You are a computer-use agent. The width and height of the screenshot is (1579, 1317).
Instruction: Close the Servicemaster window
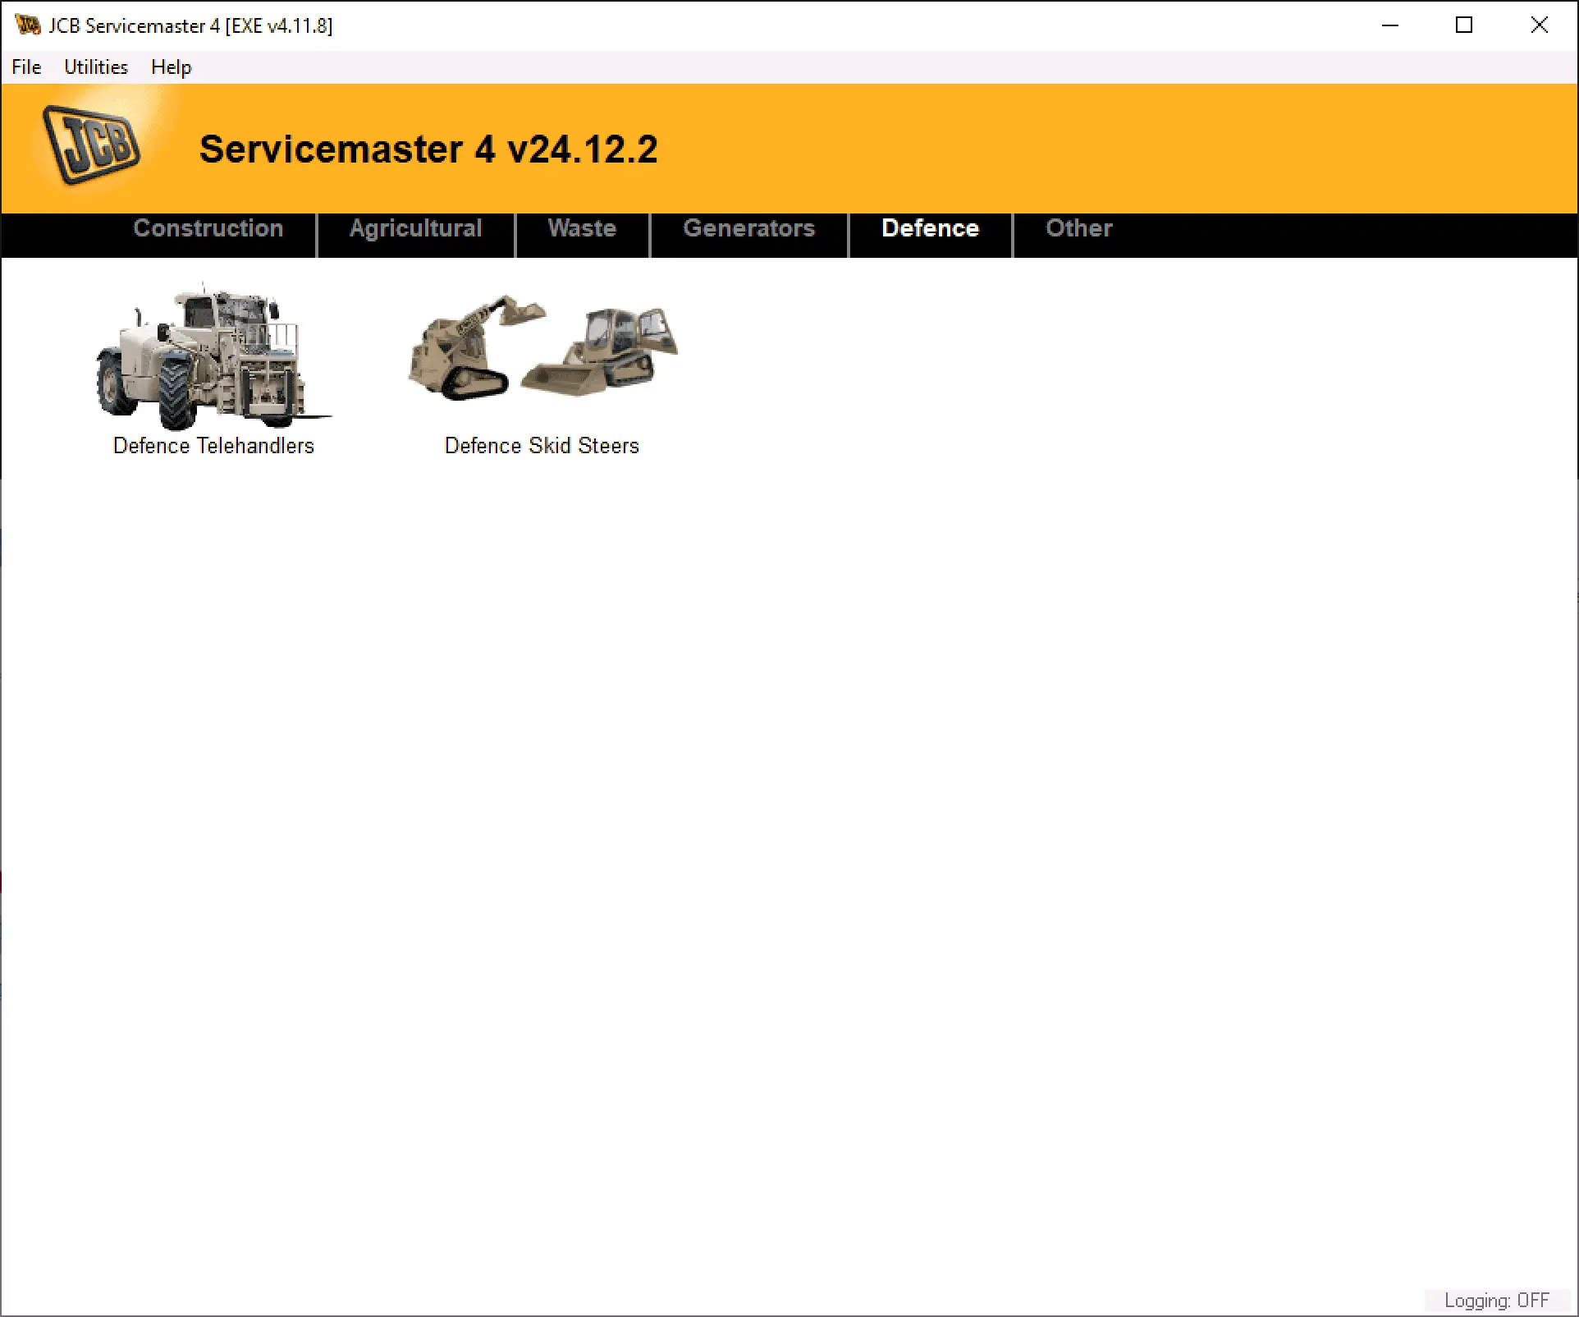[x=1540, y=25]
